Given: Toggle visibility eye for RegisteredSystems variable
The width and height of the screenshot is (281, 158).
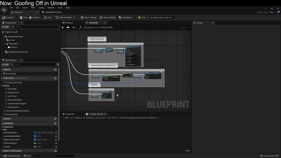Looking at the screenshot, I should pyautogui.click(x=56, y=140).
